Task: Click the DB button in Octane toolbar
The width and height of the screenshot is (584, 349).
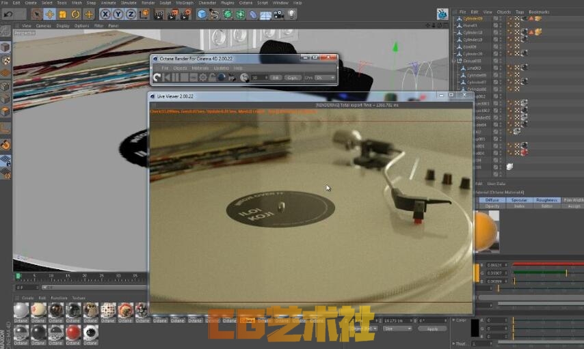Action: (276, 78)
